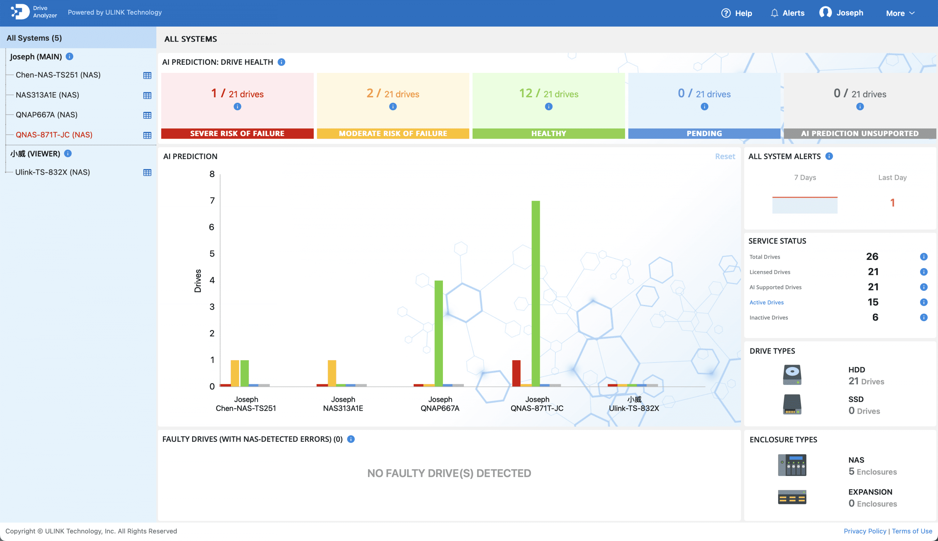Screen dimensions: 938x541
Task: Click the Help question mark icon
Action: (x=726, y=13)
